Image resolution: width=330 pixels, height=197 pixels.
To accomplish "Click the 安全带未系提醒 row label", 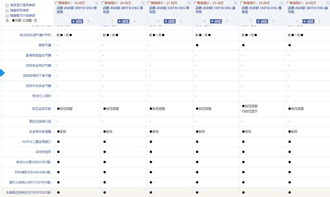I will click(40, 132).
